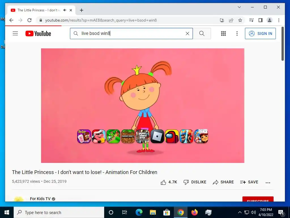Open more actions ellipsis under video

point(268,183)
